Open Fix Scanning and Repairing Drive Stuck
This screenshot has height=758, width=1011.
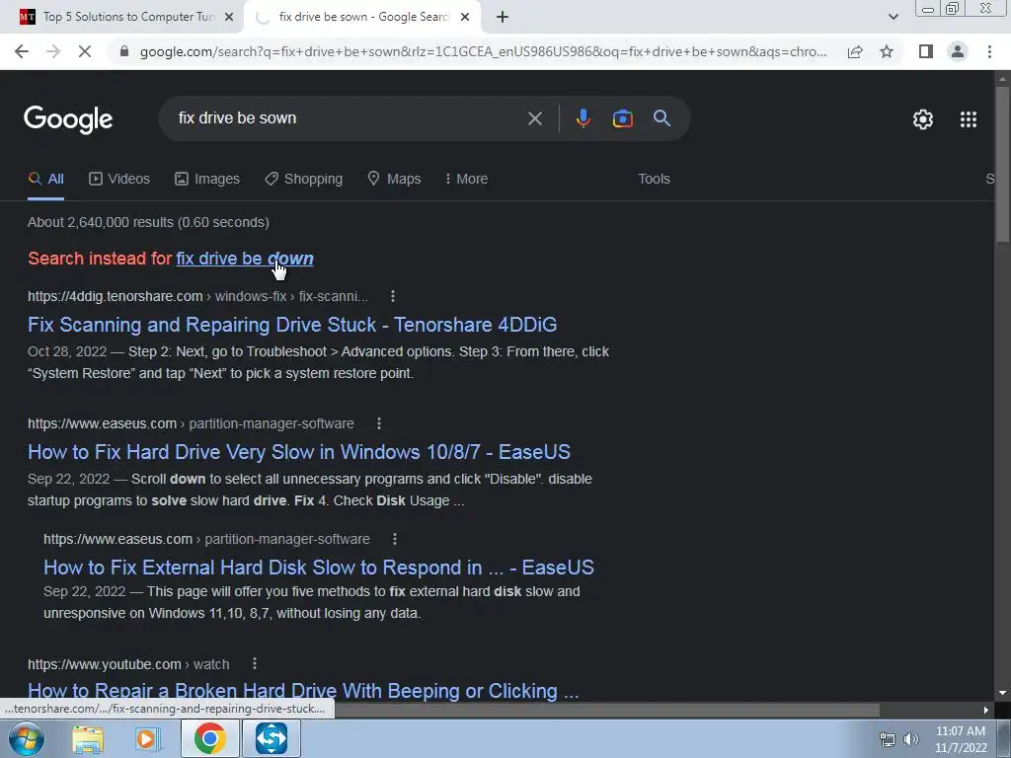[292, 324]
